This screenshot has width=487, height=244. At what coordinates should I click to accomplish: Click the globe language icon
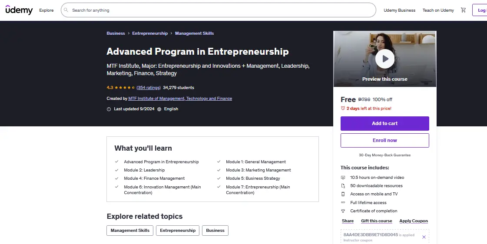(x=159, y=109)
